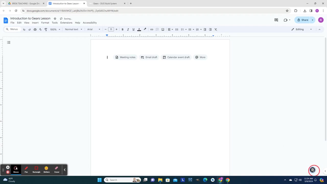Open the numbered list dropdown
The width and height of the screenshot is (327, 184).
pyautogui.click(x=198, y=29)
